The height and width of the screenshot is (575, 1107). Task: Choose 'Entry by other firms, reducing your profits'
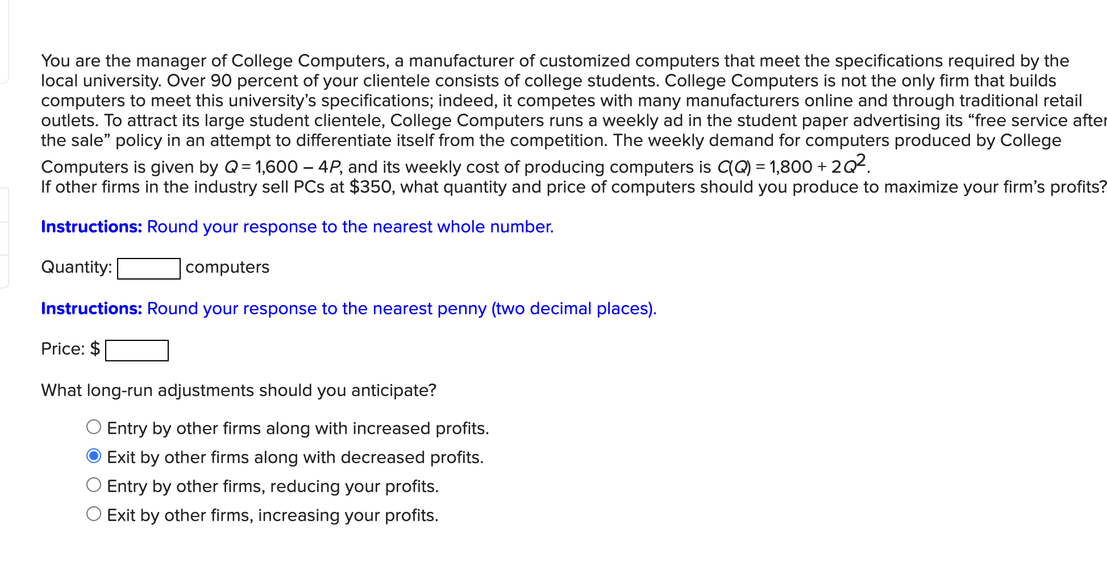coord(94,484)
